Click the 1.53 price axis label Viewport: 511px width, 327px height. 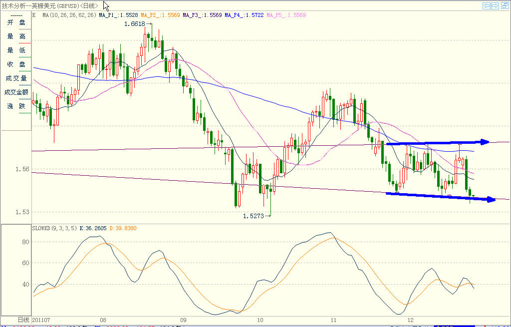(22, 212)
